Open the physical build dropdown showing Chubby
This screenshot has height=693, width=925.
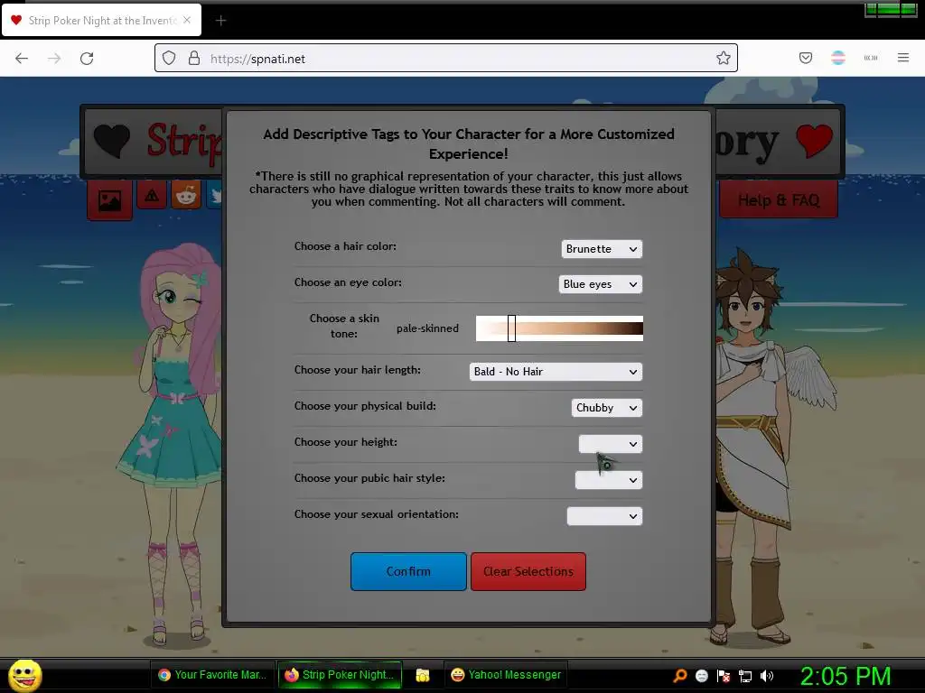pos(606,408)
